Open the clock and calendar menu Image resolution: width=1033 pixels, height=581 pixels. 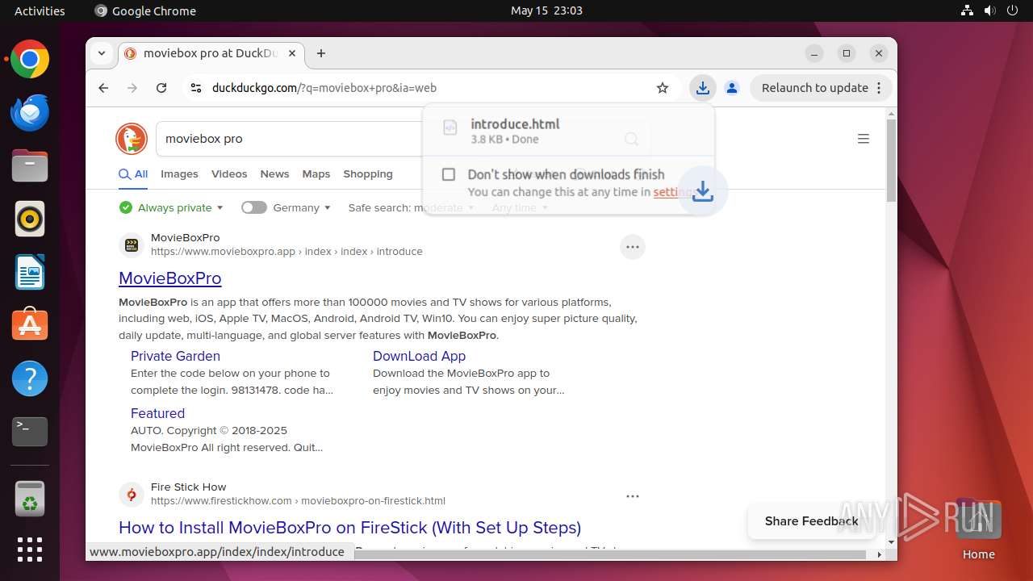[546, 10]
